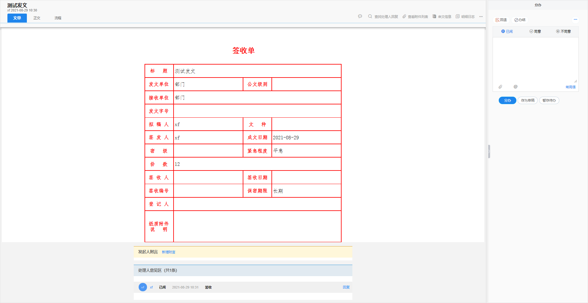Open the more actions menu in 分办 panel

pos(575,19)
